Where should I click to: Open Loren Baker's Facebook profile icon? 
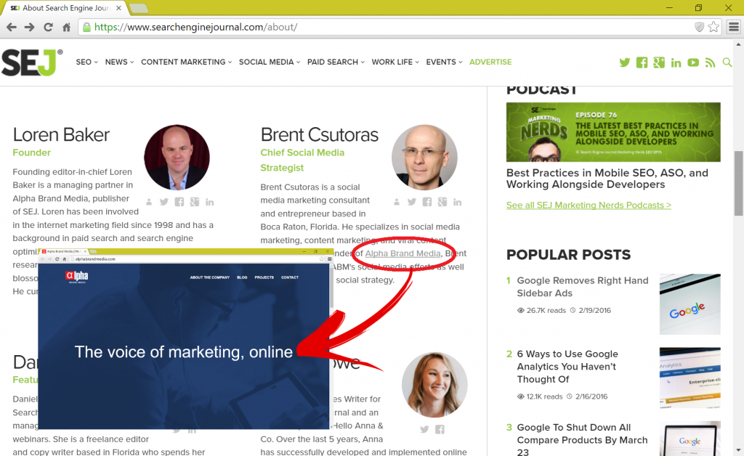point(179,202)
